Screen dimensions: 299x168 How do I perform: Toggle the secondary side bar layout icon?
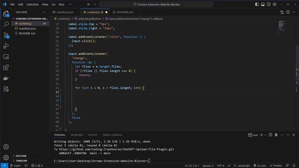[269, 4]
